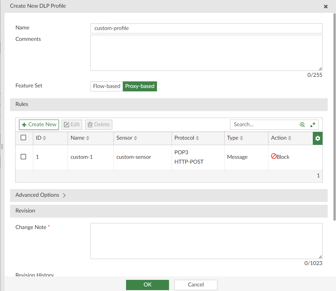336x291 pixels.
Task: Select the Proxy-based feature set tab
Action: pos(140,86)
